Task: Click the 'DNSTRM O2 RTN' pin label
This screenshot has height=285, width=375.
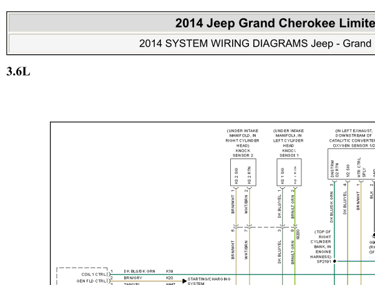Action: (x=334, y=169)
